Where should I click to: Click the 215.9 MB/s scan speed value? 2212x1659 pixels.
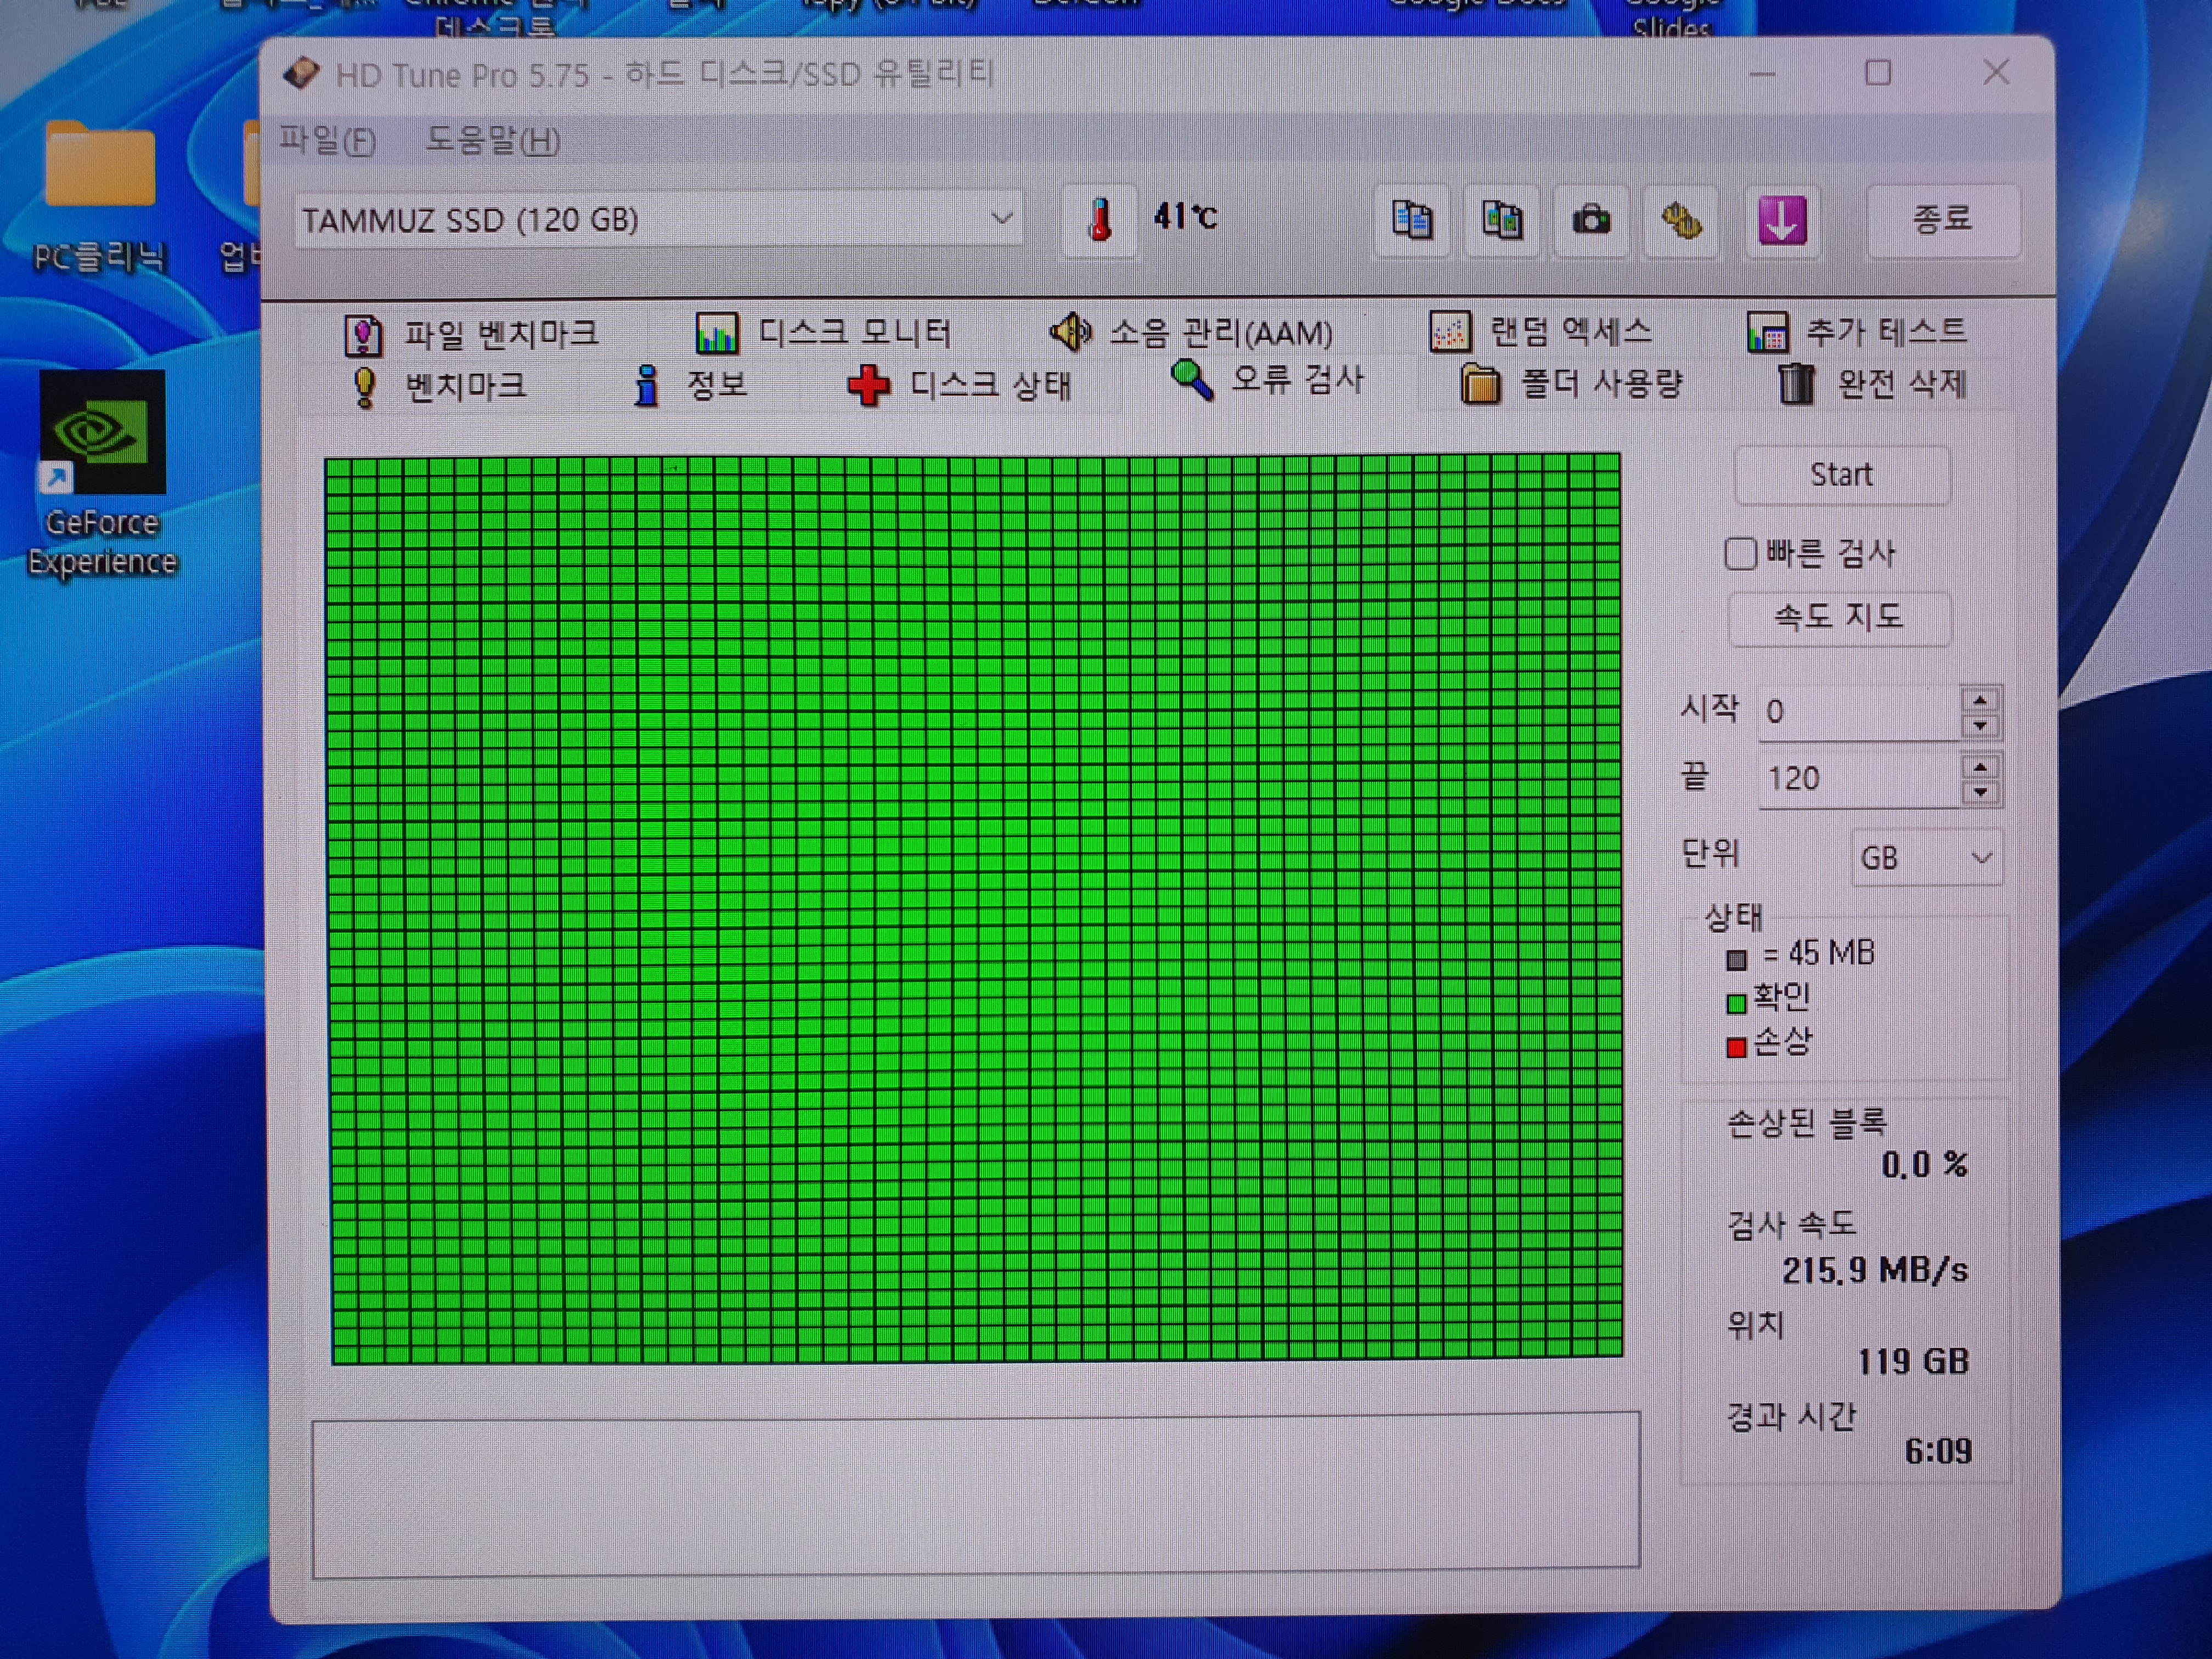click(x=1875, y=1270)
